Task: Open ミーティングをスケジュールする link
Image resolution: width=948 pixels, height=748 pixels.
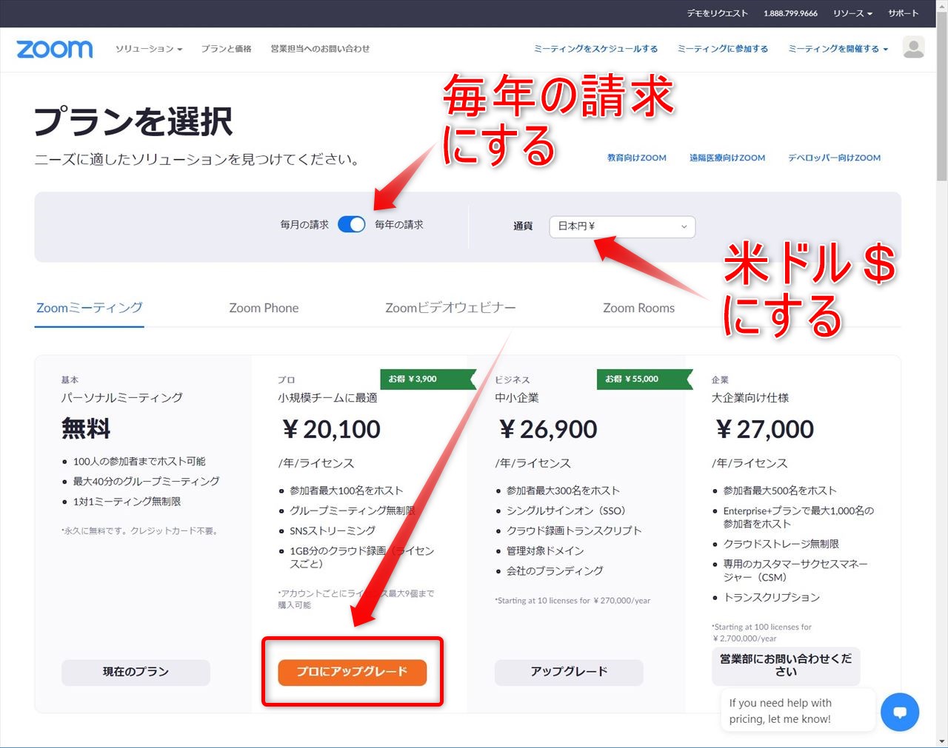Action: (x=595, y=49)
